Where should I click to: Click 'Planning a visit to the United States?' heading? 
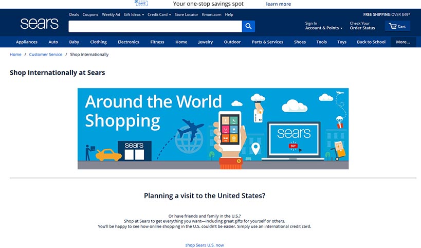coord(205,196)
